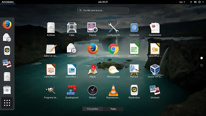206x116 pixels.
Task: Click the Escribir para buscar field
Action: [103, 10]
